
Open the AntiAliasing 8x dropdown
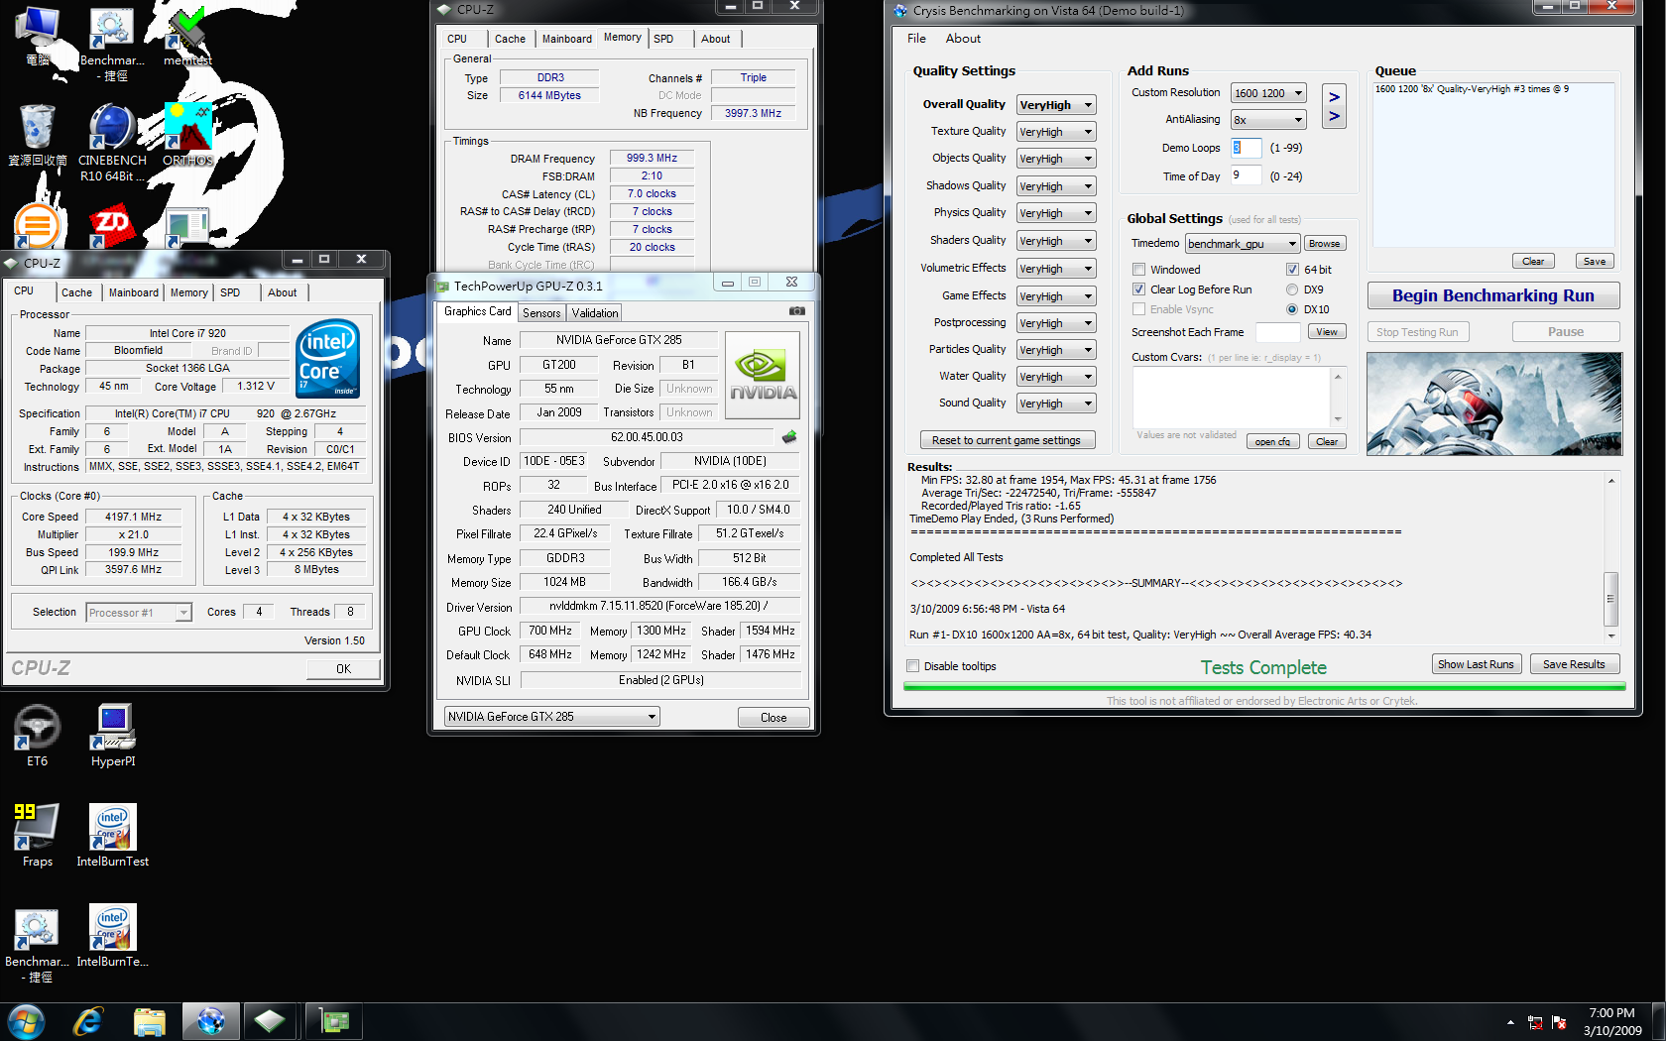coord(1268,120)
